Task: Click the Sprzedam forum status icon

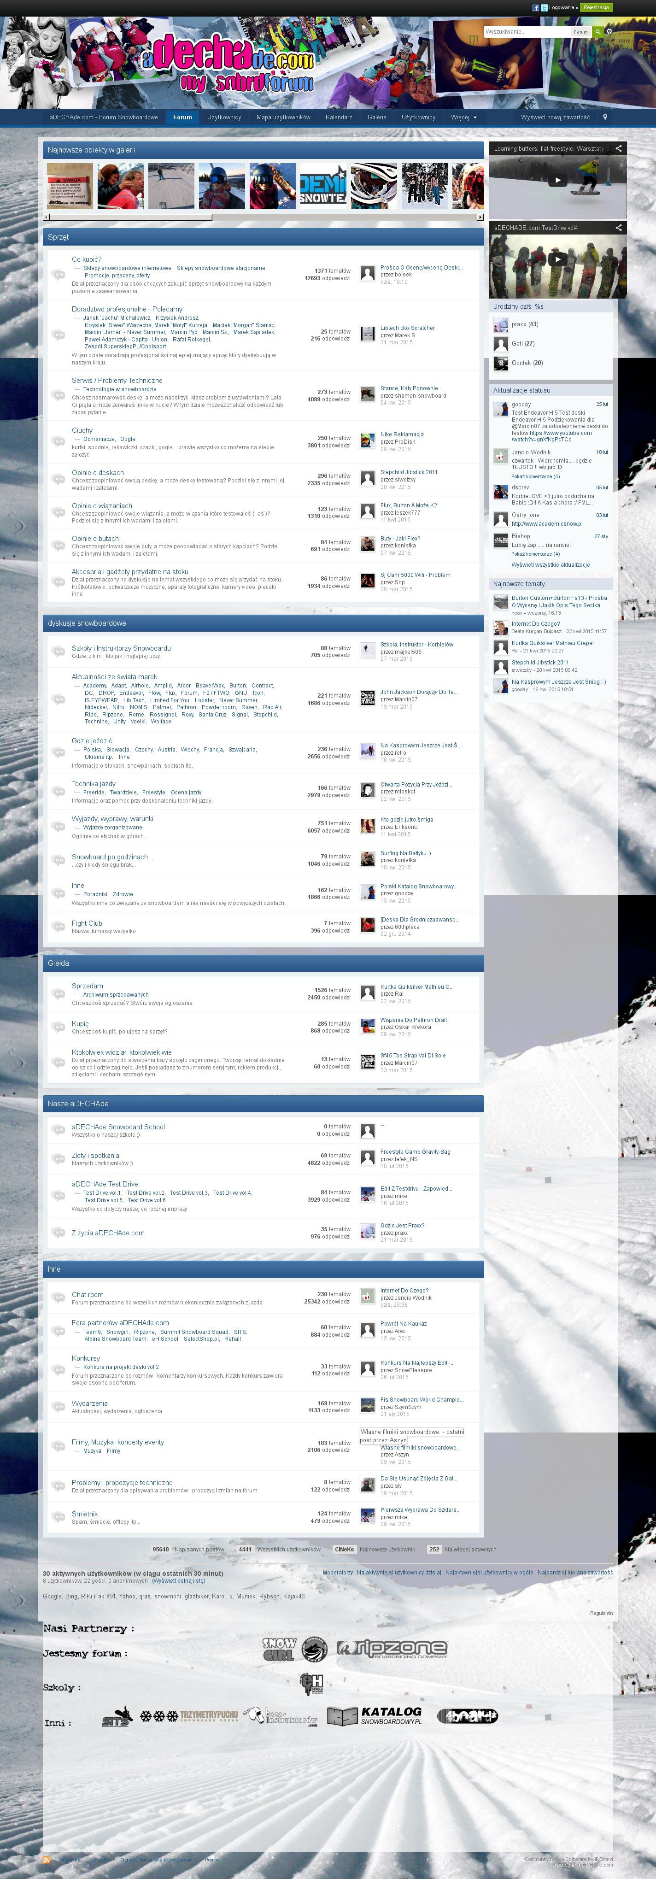Action: pos(59,993)
